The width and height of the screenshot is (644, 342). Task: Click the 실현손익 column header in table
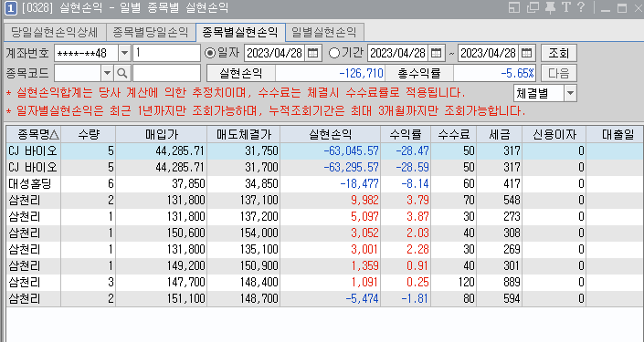click(x=330, y=134)
